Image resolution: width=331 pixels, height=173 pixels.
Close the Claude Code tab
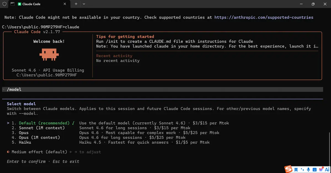(65, 4)
